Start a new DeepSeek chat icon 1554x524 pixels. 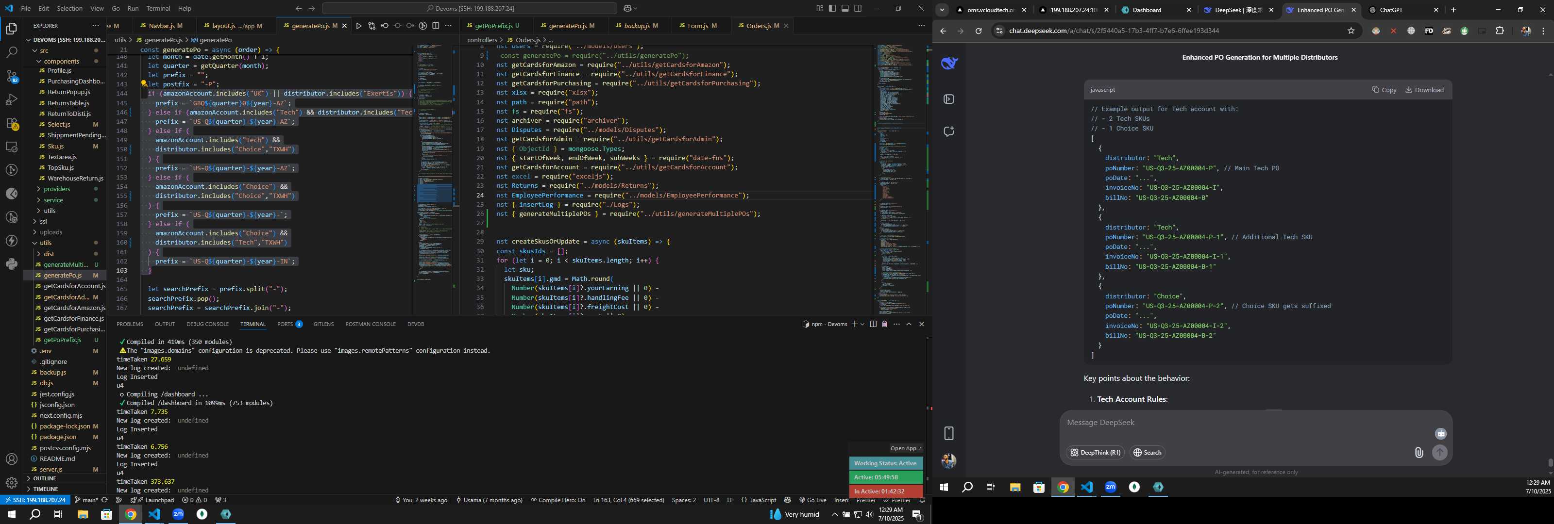pyautogui.click(x=949, y=131)
